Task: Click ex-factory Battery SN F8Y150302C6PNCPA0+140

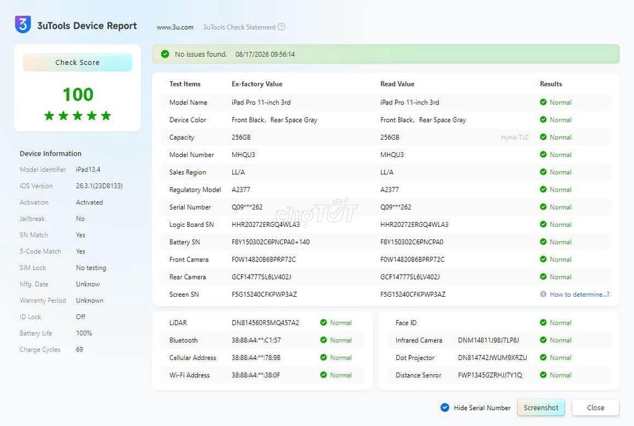Action: pyautogui.click(x=271, y=242)
